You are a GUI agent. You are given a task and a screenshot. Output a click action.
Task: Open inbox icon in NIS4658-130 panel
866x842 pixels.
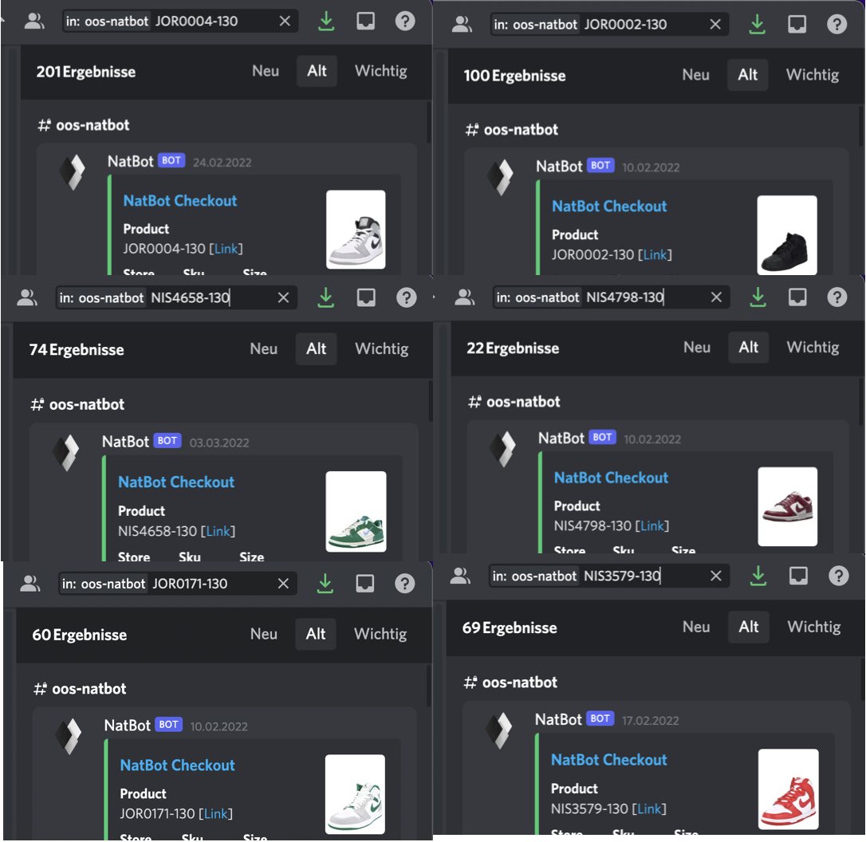coord(366,298)
